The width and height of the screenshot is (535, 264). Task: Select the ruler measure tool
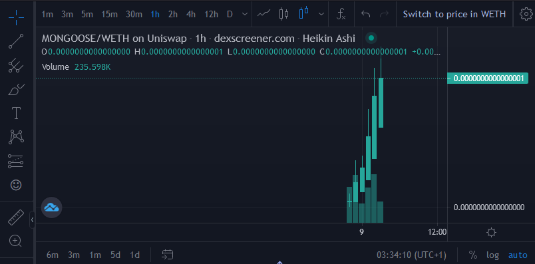click(16, 217)
